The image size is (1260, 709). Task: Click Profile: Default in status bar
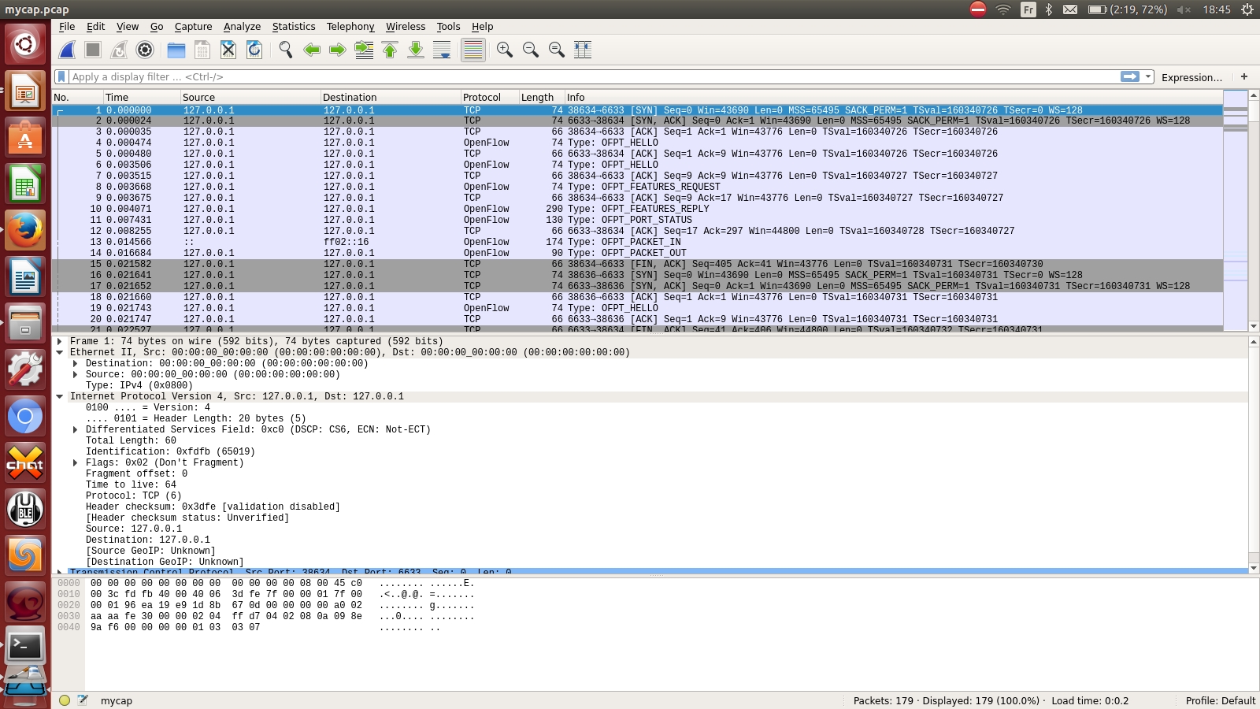click(1221, 700)
